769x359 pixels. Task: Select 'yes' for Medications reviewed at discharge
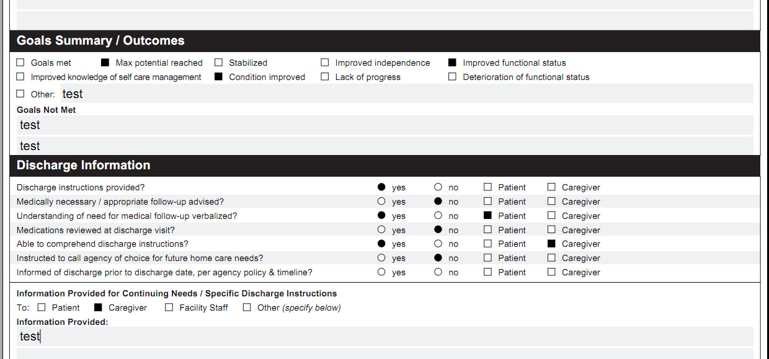381,230
